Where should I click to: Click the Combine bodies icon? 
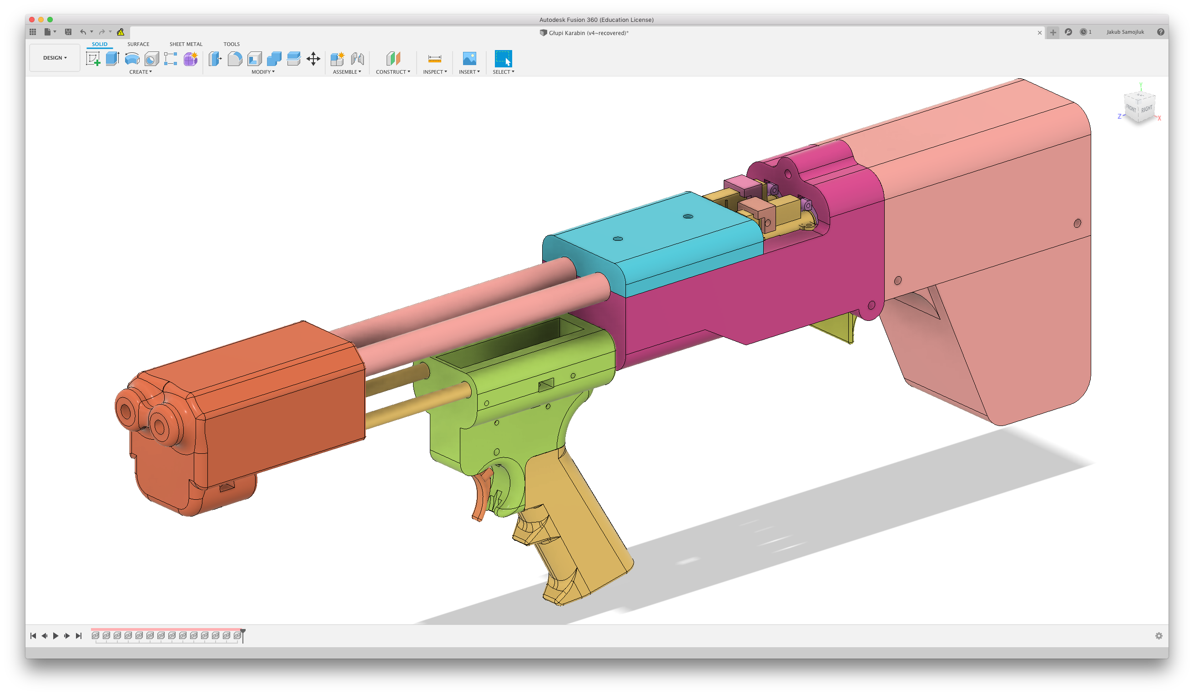pos(274,59)
